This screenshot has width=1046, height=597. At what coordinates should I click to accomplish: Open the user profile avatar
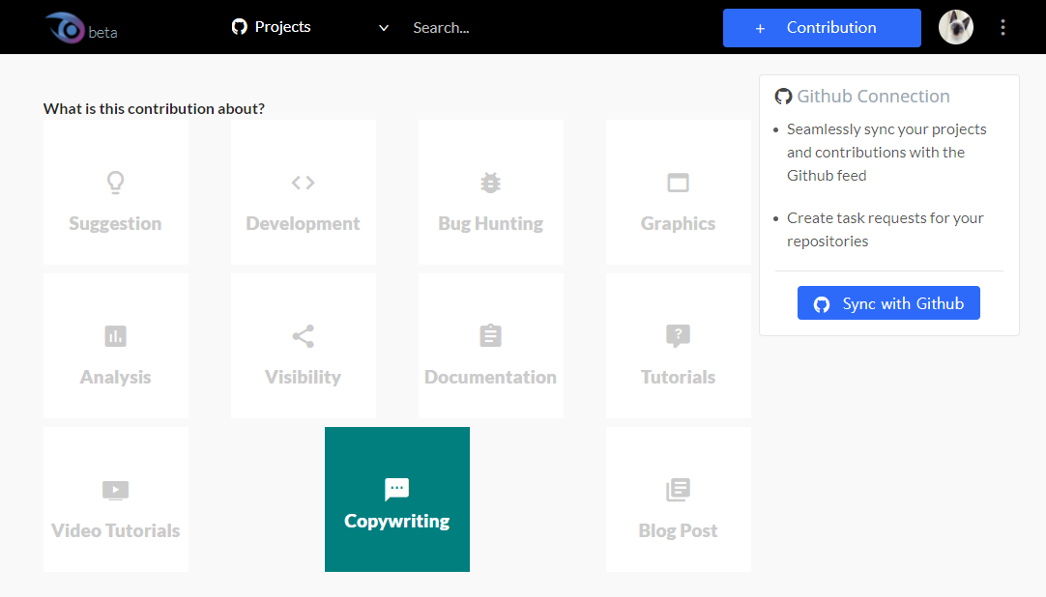click(955, 27)
